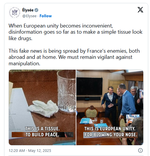Click the "FOR BLOWING YOUR NOSE." caption
Screen dimensions: 150x156
111,135
